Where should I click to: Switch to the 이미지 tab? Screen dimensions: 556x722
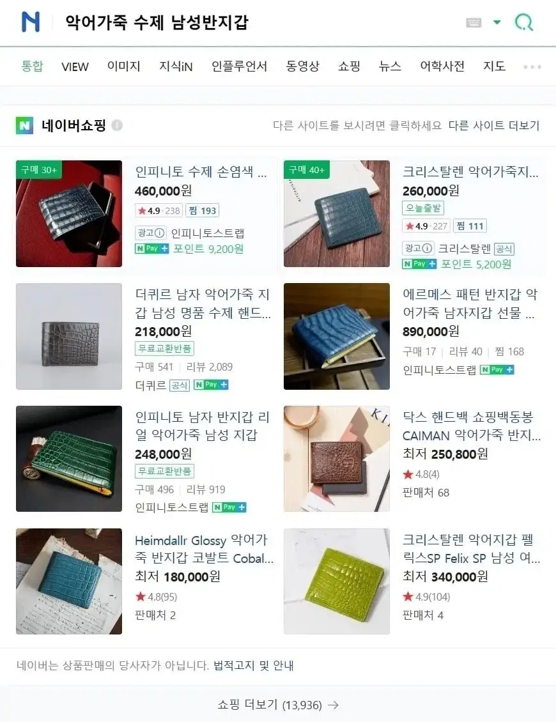tap(123, 66)
